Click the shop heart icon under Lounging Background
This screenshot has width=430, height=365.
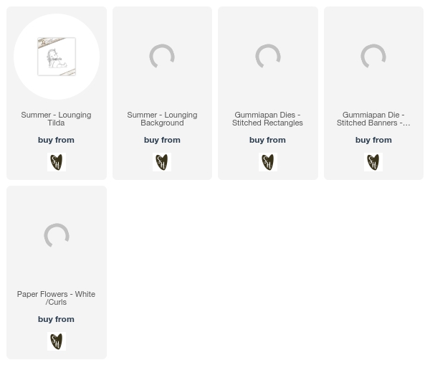pyautogui.click(x=162, y=162)
